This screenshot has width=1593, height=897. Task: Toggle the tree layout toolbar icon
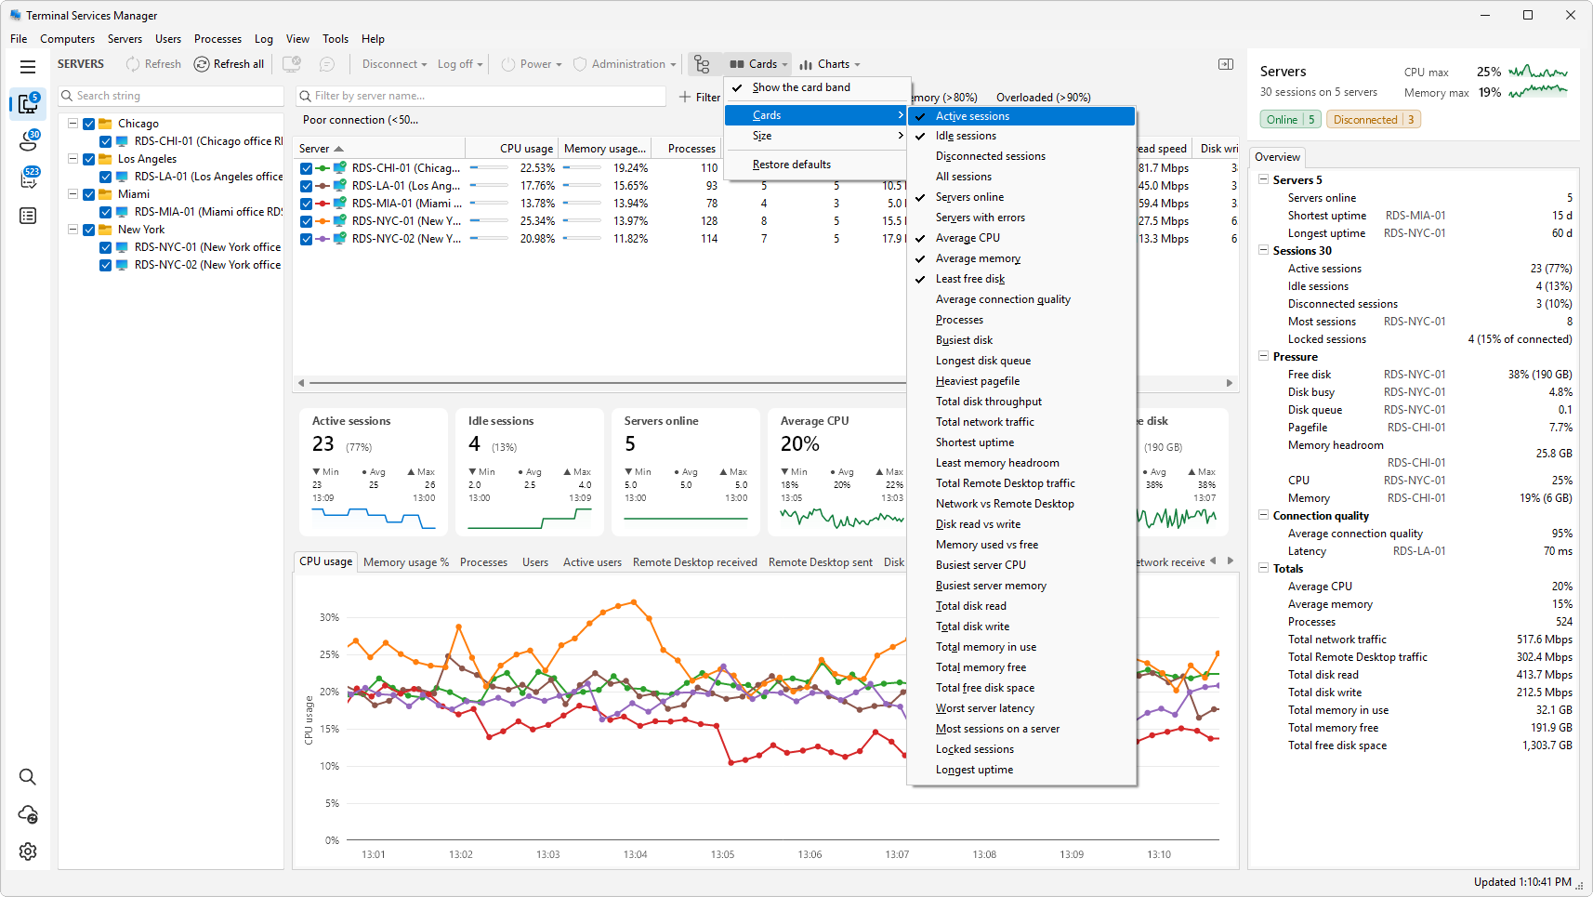point(702,64)
